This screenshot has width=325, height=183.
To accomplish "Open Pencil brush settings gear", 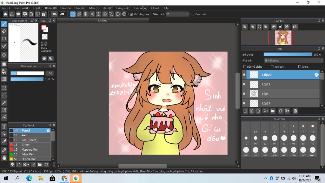I will (48, 131).
